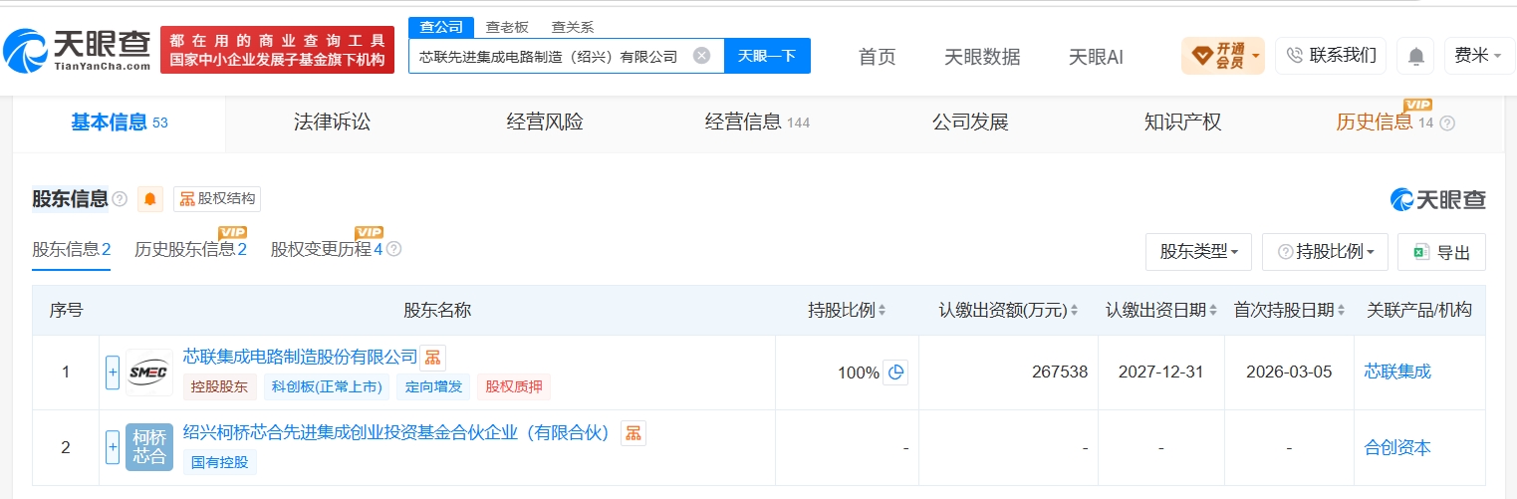Click the pie chart icon next to 100%
This screenshot has height=499, width=1517.
pyautogui.click(x=895, y=373)
